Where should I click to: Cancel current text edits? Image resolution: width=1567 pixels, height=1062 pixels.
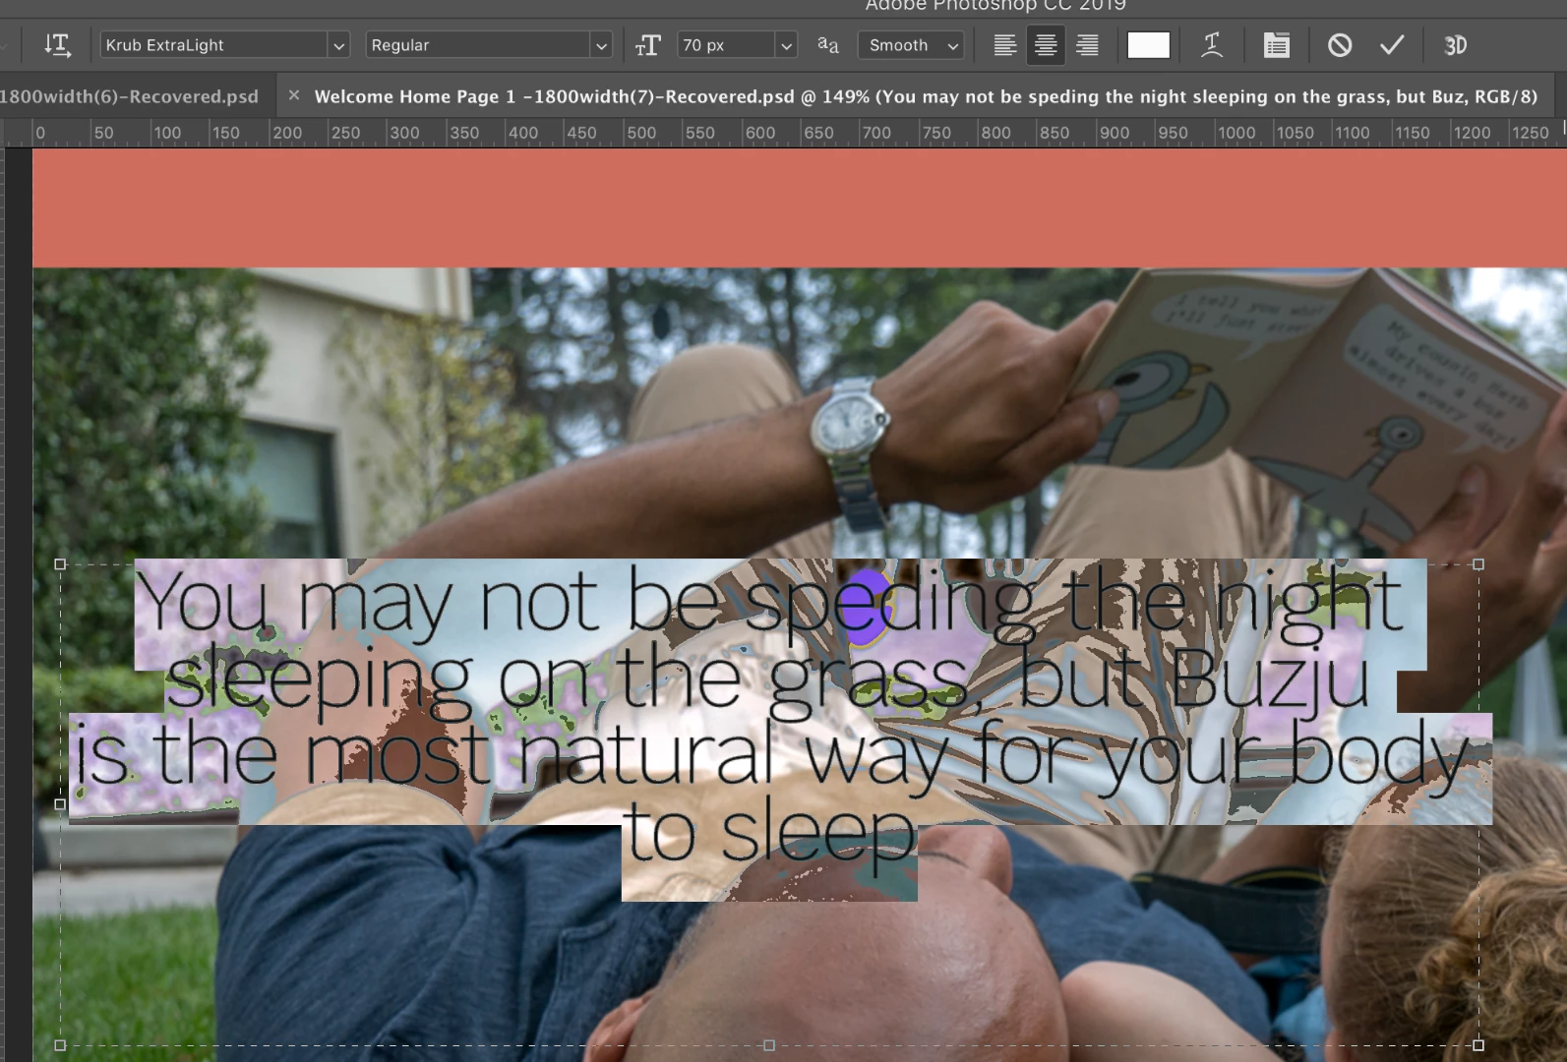(1339, 45)
